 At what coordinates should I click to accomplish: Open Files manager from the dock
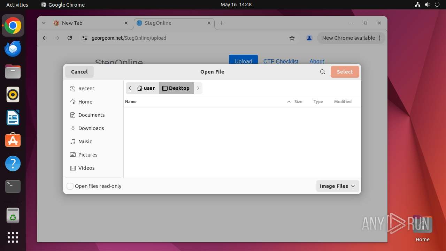click(13, 72)
